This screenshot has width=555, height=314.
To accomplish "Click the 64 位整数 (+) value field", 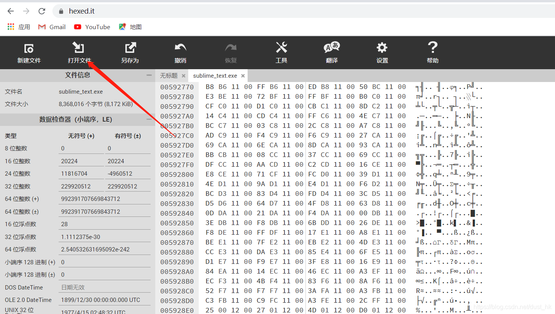I will click(104, 199).
